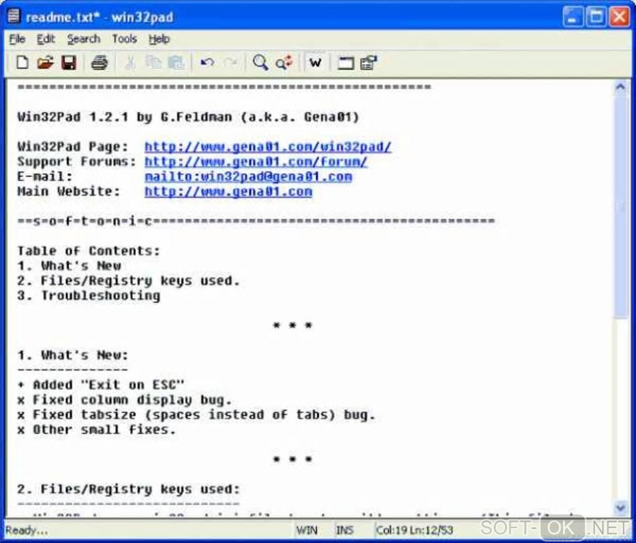Follow the support forum link

click(x=256, y=162)
